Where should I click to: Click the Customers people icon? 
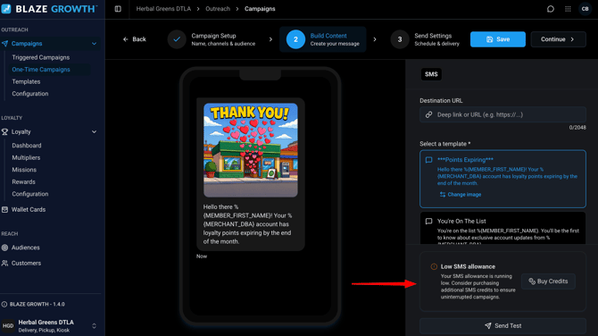[4, 263]
